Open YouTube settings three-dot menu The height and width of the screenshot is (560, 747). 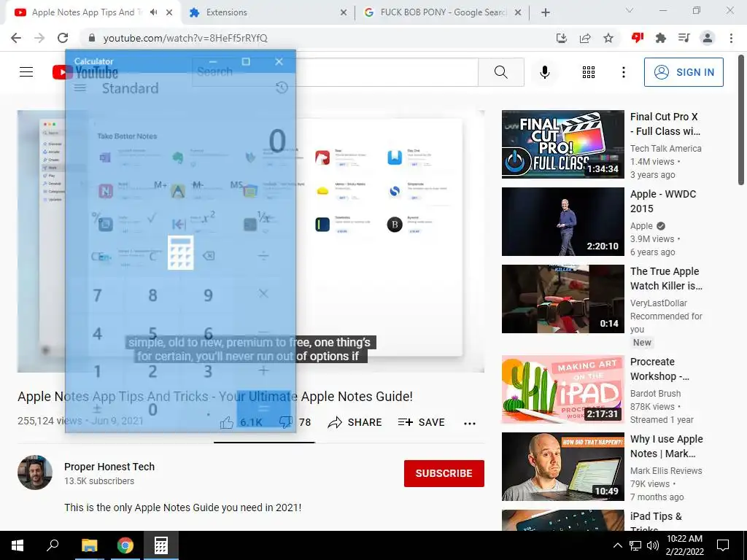point(623,72)
